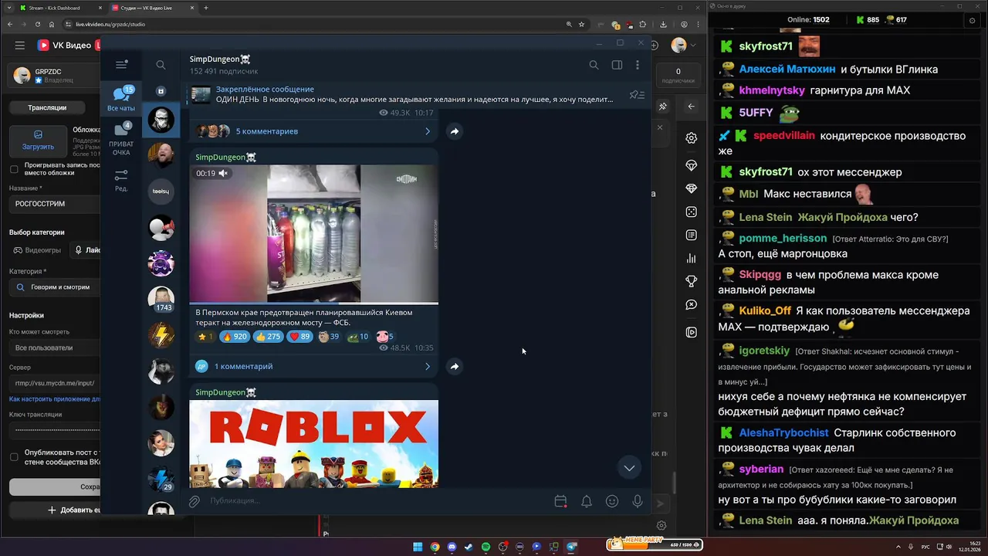
Task: Play the video with bottles
Action: point(313,234)
